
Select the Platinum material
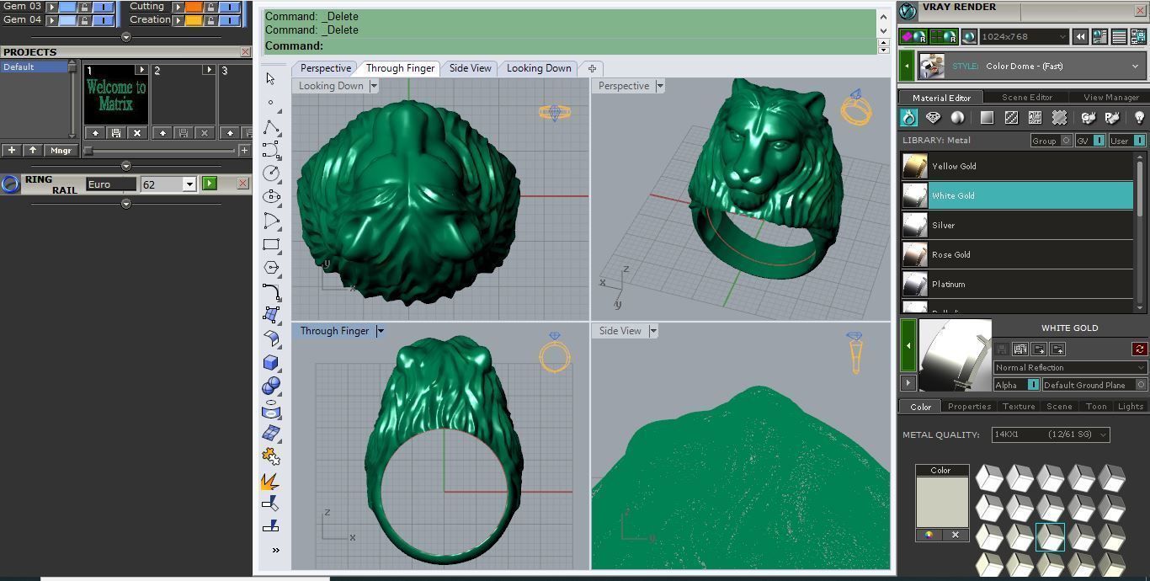1018,284
